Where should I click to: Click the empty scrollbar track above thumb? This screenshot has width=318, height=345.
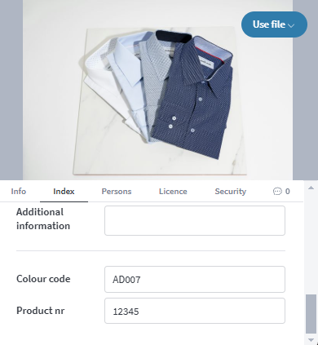click(x=311, y=242)
